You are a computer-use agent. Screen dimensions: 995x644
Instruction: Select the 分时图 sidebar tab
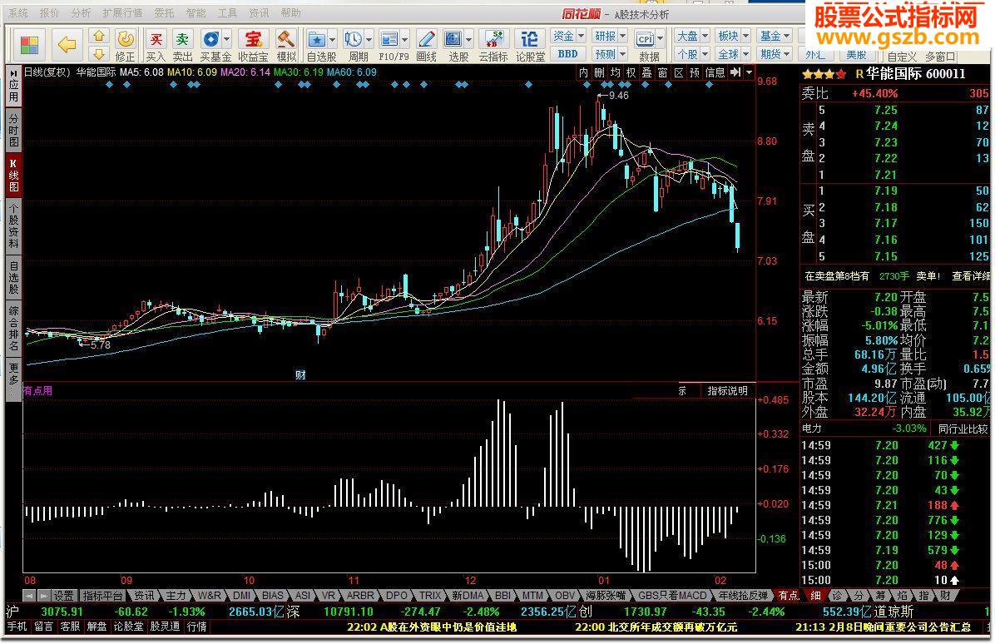[13, 131]
